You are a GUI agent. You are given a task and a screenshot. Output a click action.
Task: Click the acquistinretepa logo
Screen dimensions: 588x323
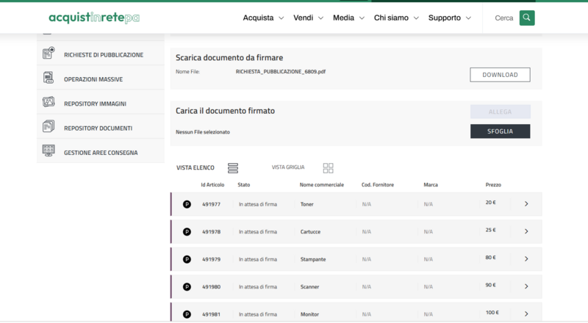tap(94, 17)
